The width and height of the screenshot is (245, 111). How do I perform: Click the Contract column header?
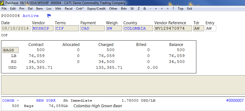click(x=36, y=45)
